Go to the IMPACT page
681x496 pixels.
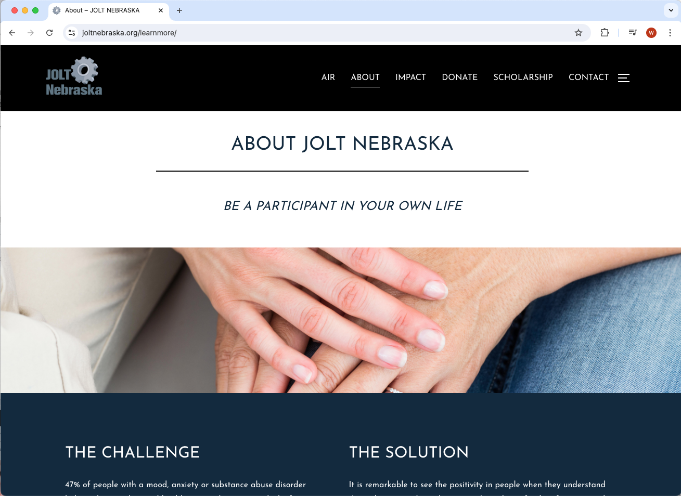point(410,77)
